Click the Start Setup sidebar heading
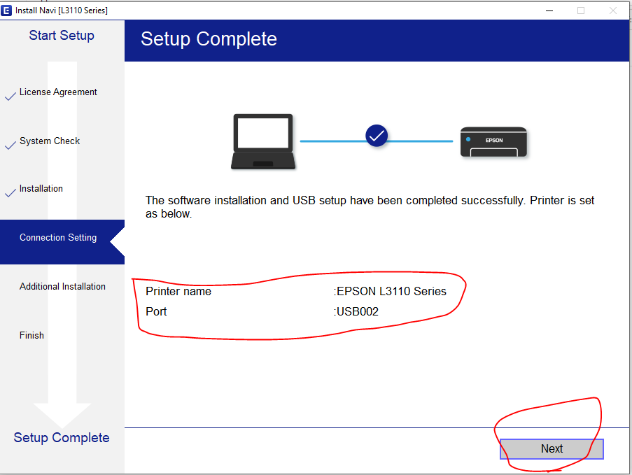Image resolution: width=632 pixels, height=475 pixels. pos(62,36)
